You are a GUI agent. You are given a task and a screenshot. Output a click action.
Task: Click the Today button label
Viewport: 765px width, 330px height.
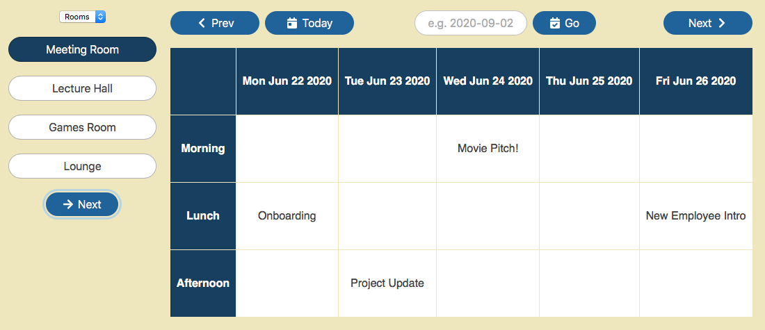coord(317,23)
